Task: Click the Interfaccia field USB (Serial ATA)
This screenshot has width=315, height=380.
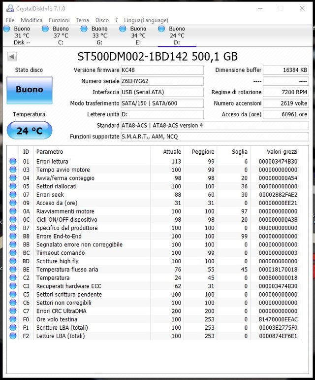Action: [x=162, y=92]
